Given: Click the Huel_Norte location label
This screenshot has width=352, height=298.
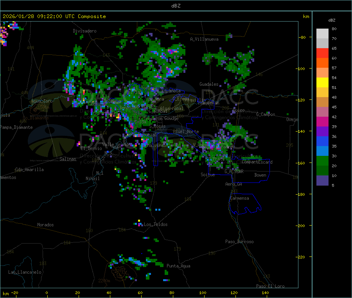Looking at the screenshot, I should 186,132.
